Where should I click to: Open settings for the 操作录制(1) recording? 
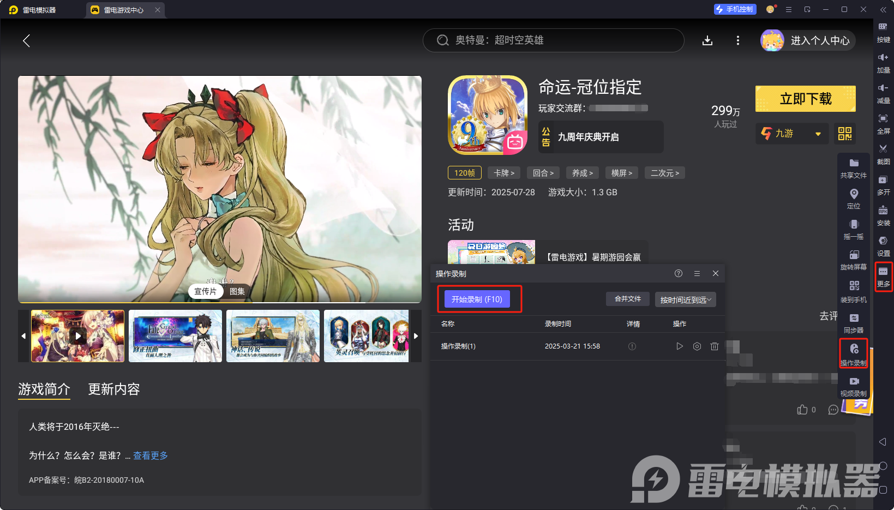[697, 346]
